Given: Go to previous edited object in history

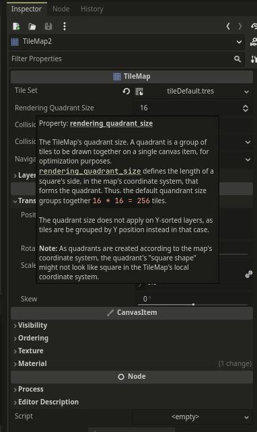Looking at the screenshot, I should tap(228, 26).
